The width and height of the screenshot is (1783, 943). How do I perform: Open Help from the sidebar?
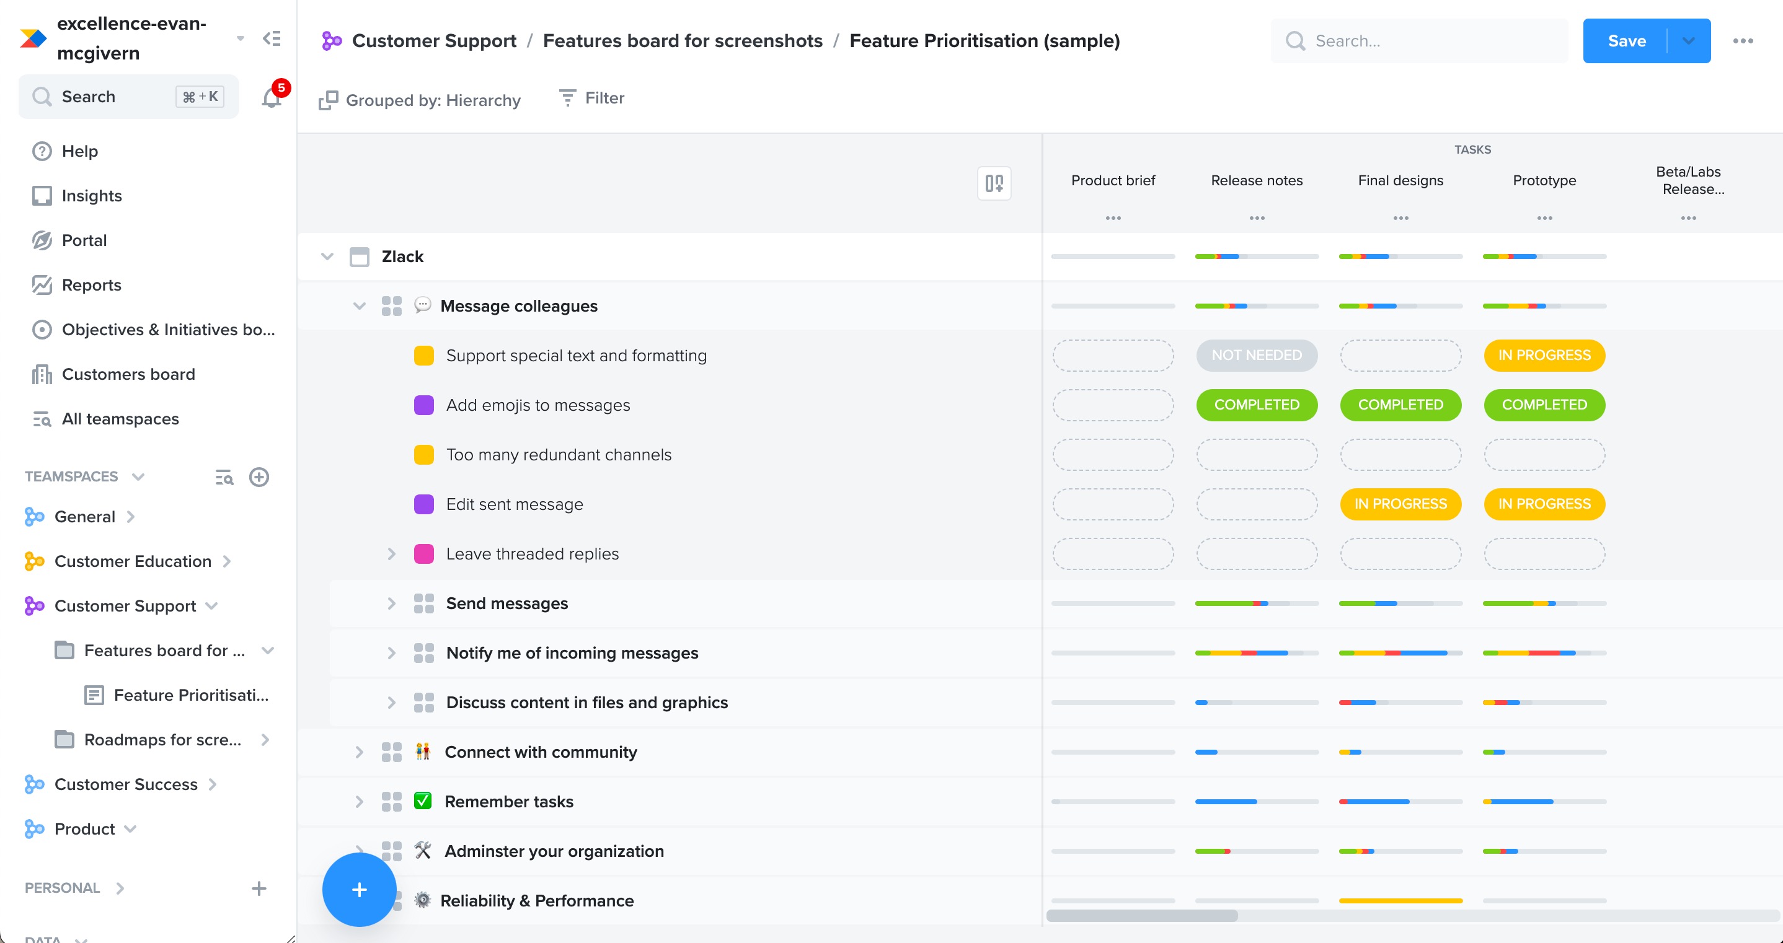pos(79,151)
